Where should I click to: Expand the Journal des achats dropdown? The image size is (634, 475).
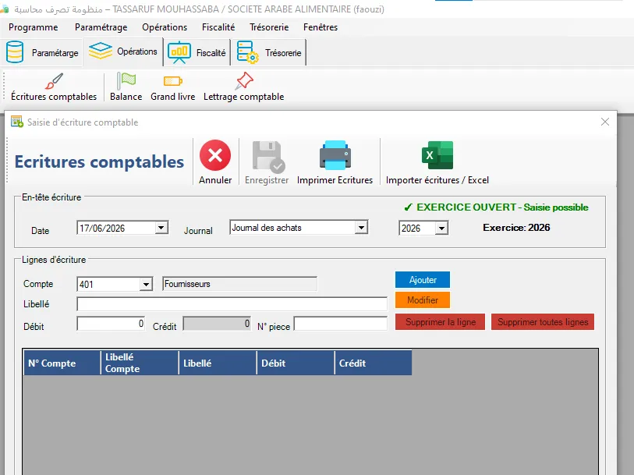click(x=361, y=228)
